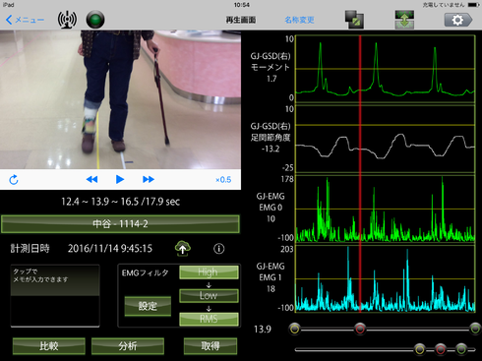
Task: Rewind the video playback
Action: click(x=91, y=179)
